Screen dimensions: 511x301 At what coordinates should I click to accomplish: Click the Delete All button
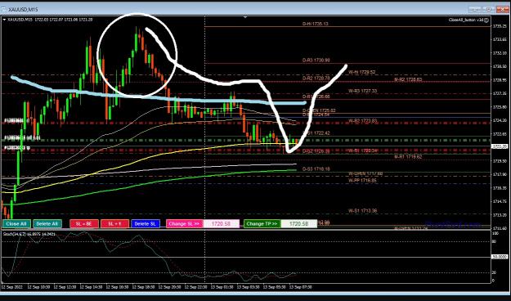[47, 224]
